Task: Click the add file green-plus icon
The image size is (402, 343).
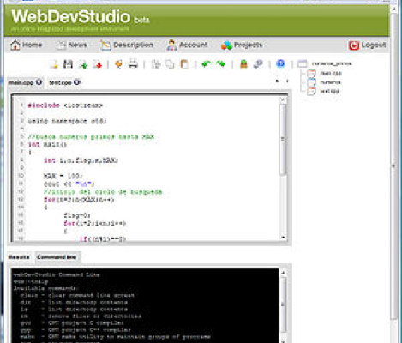Action: [x=83, y=64]
